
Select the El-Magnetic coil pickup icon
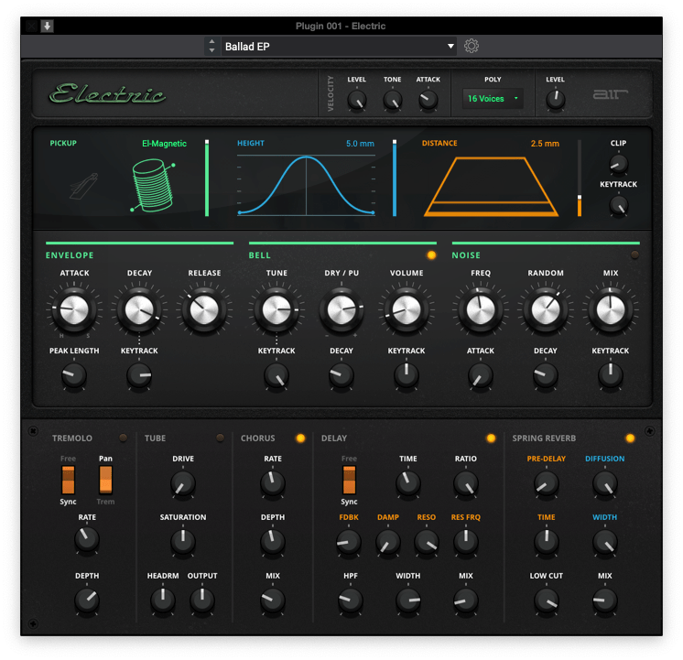point(153,186)
